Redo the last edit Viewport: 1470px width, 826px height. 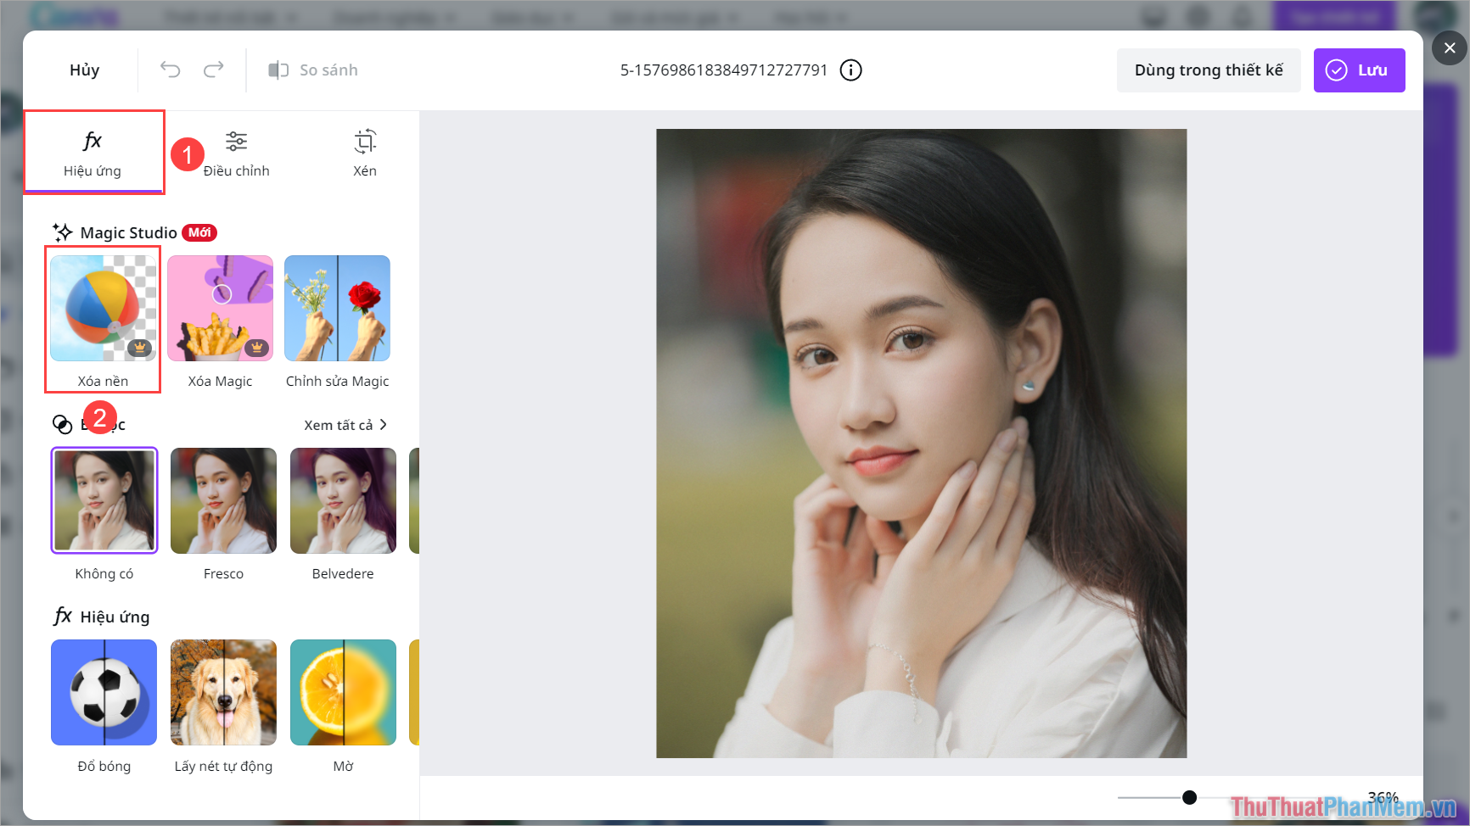pos(214,70)
